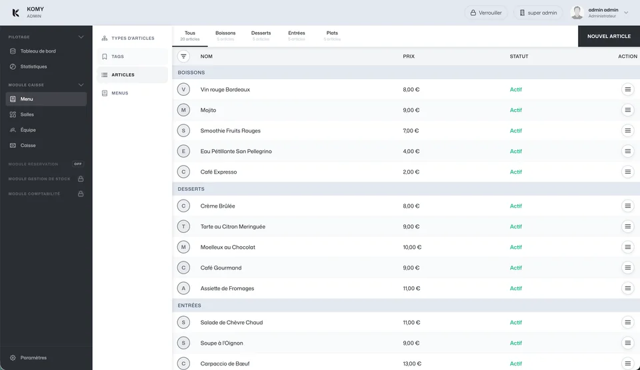Open the Tags submenu

(x=132, y=57)
